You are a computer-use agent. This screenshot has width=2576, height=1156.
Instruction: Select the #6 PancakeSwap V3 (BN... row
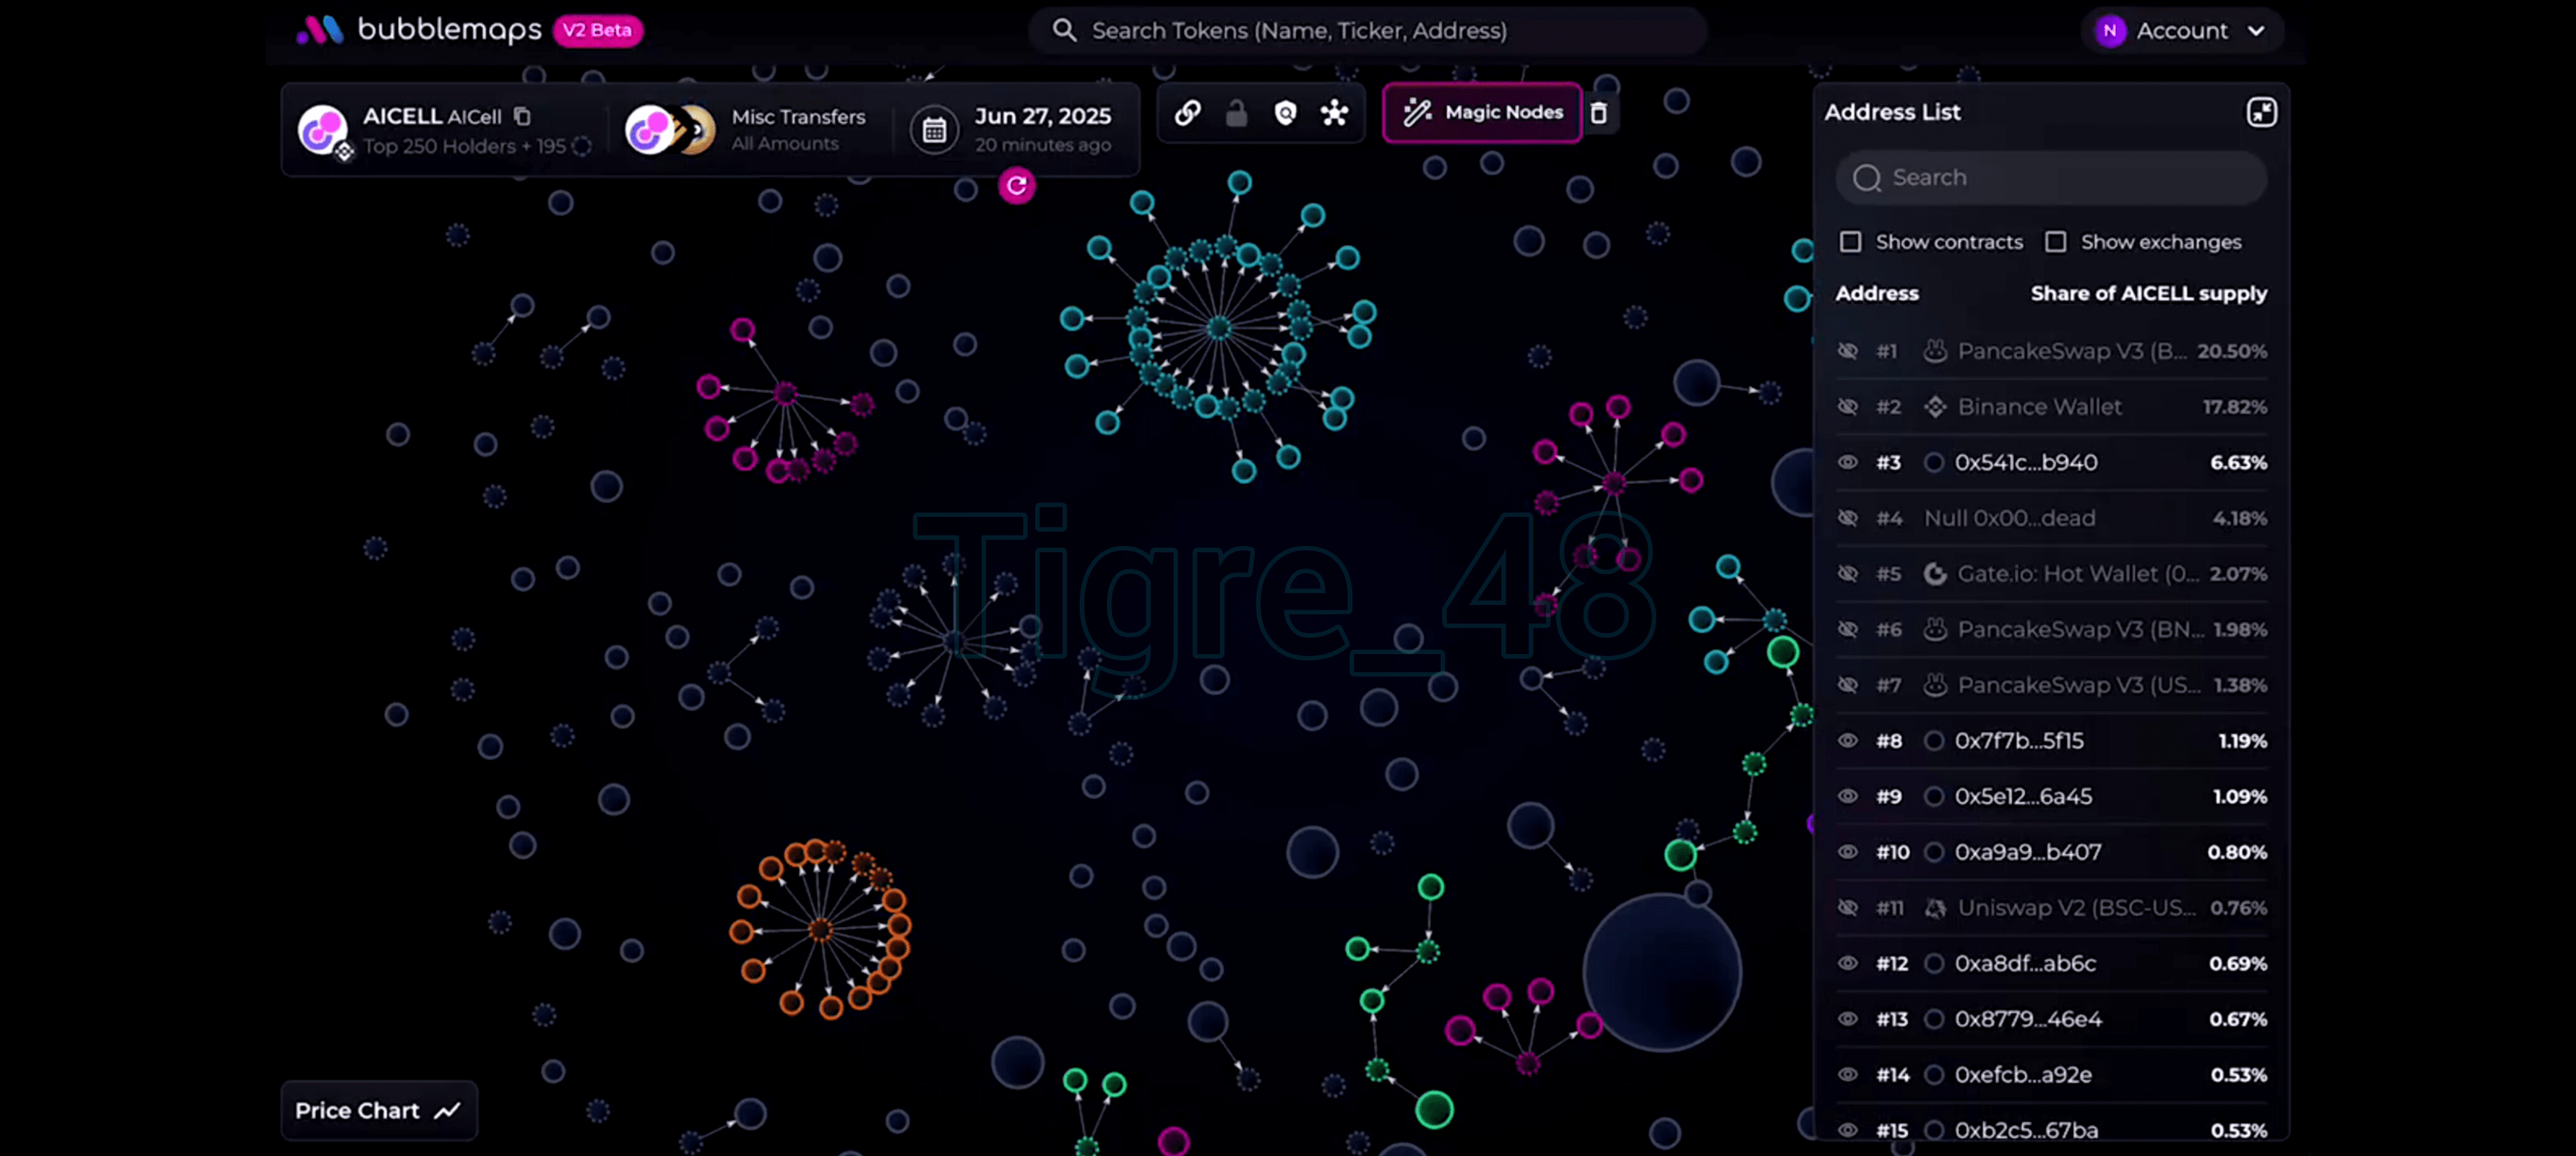coord(2051,630)
